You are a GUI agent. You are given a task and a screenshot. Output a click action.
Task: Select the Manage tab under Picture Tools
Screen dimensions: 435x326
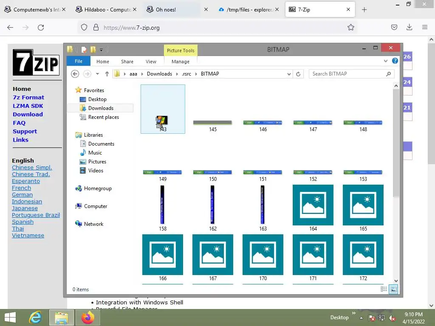[x=180, y=62]
